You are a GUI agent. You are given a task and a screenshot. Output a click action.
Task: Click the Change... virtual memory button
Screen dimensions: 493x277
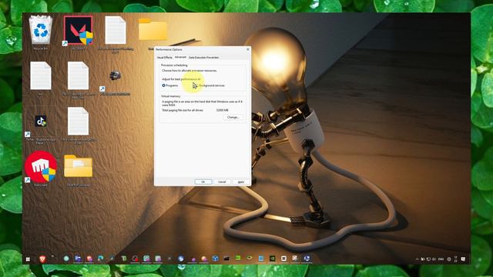[x=233, y=117]
